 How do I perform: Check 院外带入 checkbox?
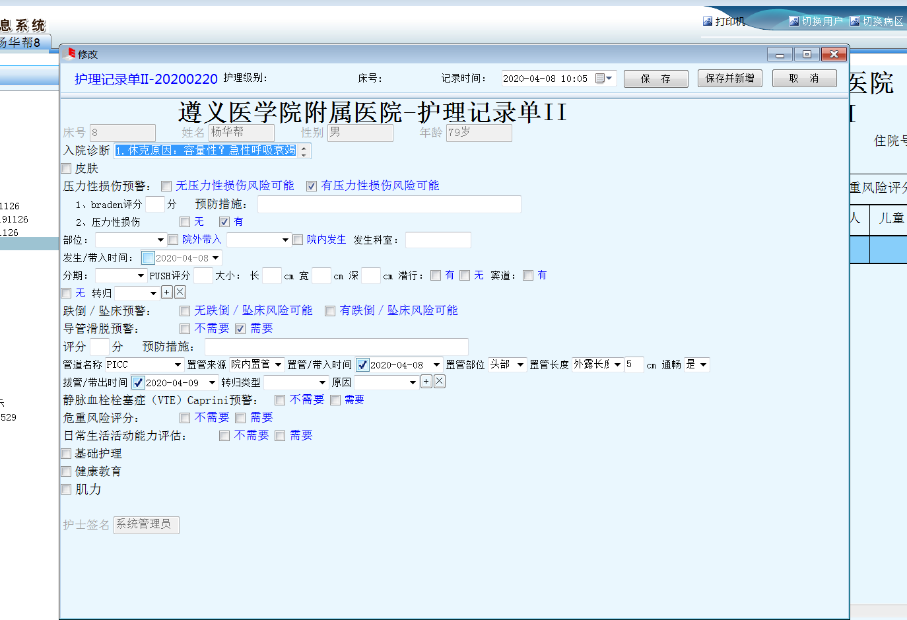tap(173, 240)
